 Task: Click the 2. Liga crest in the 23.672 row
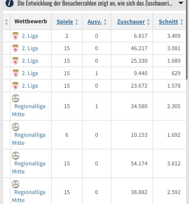point(15,86)
